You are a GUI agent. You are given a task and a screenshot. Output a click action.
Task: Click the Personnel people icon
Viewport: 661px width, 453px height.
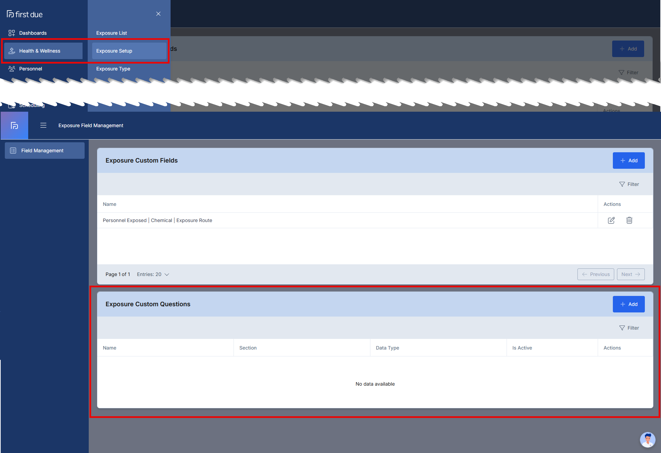12,69
